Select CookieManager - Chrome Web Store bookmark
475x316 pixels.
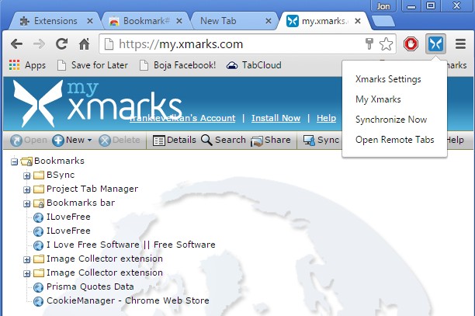tap(128, 300)
